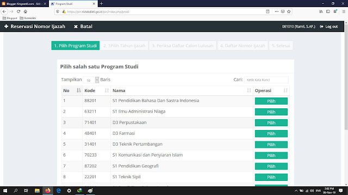Click the site security lock icon
Image resolution: width=348 pixels, height=195 pixels.
(64, 12)
